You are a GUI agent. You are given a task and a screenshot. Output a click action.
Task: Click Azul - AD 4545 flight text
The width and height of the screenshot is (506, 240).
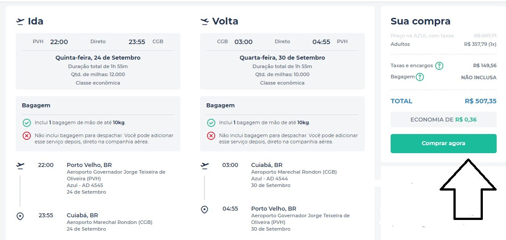coord(85,185)
